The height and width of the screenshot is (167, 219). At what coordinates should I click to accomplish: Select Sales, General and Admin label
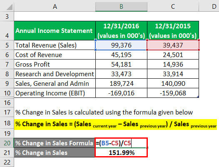[55, 84]
